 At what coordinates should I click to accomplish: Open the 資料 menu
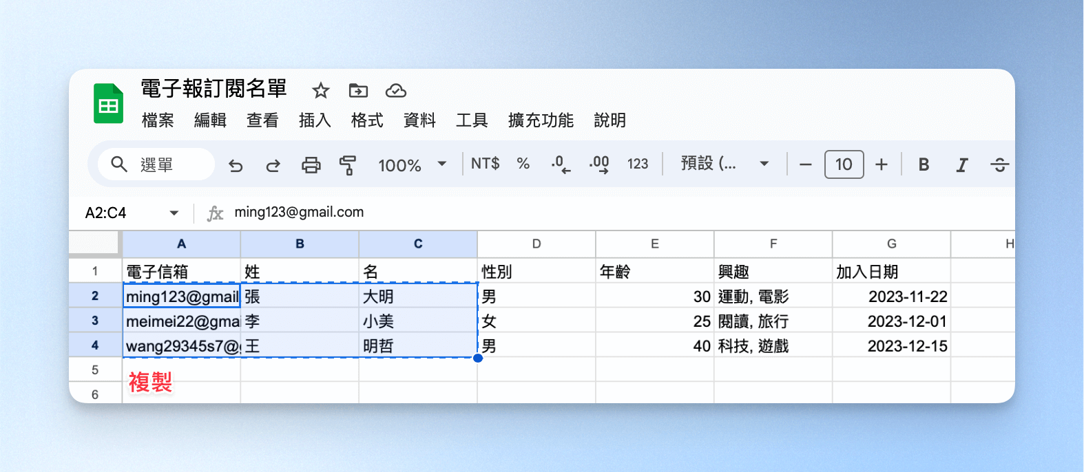(x=419, y=120)
